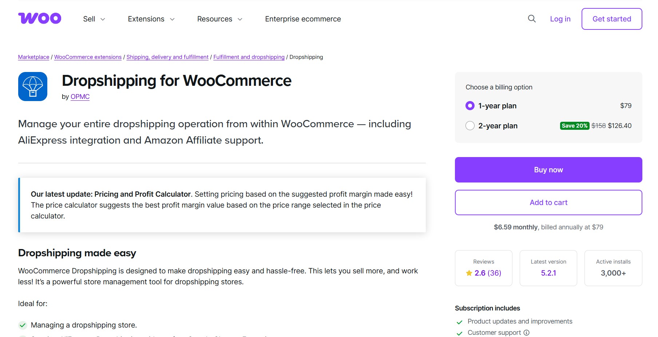Click the info icon next to Customer support
Image resolution: width=658 pixels, height=337 pixels.
(527, 332)
